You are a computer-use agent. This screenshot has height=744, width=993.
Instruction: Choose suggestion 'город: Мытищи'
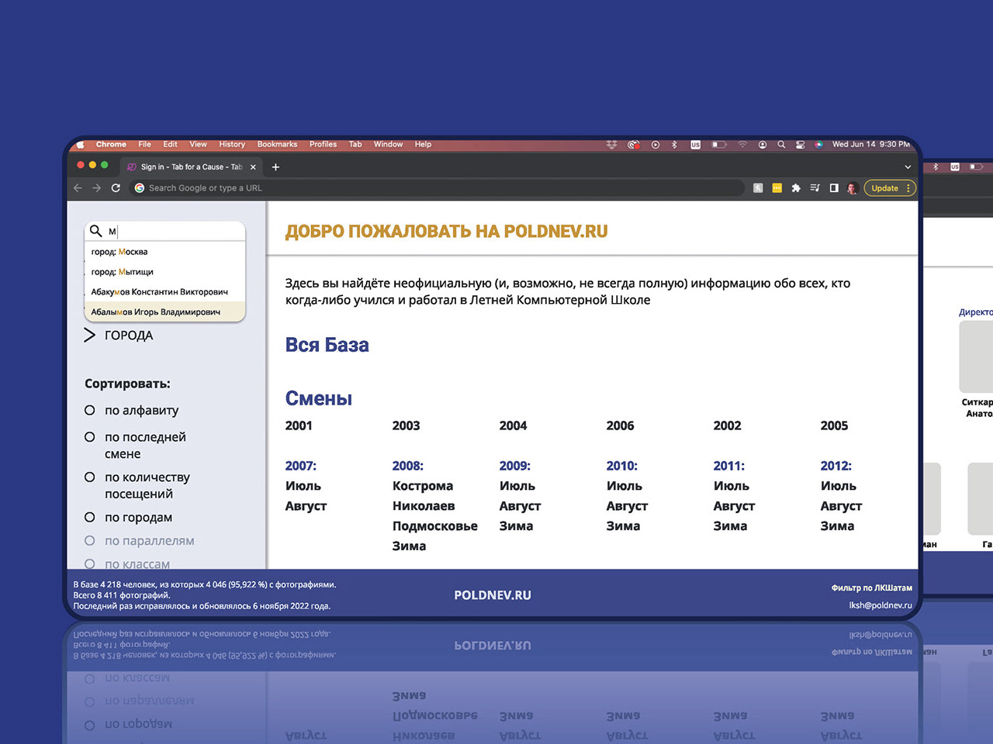coord(164,272)
